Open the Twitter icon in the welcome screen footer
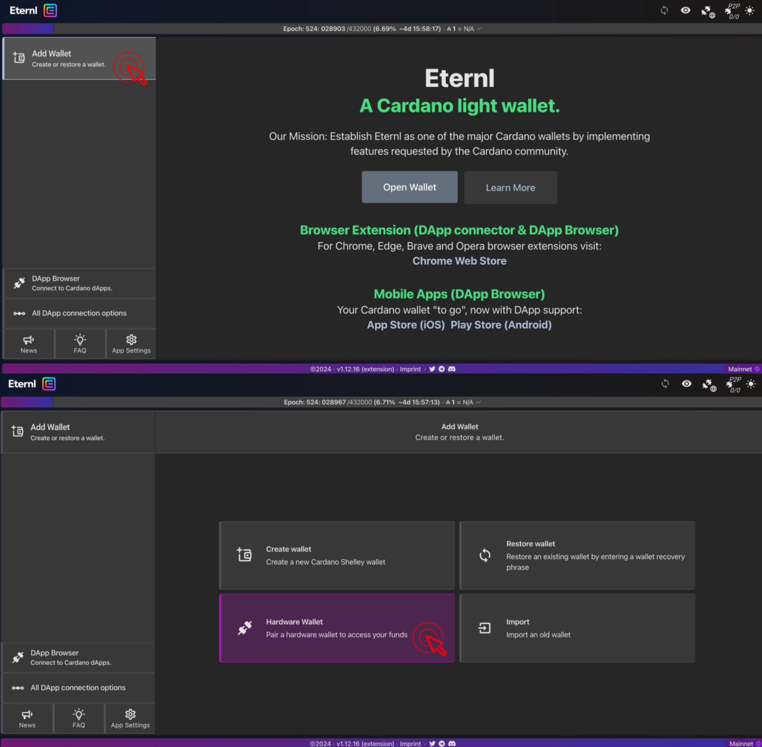 [x=432, y=369]
